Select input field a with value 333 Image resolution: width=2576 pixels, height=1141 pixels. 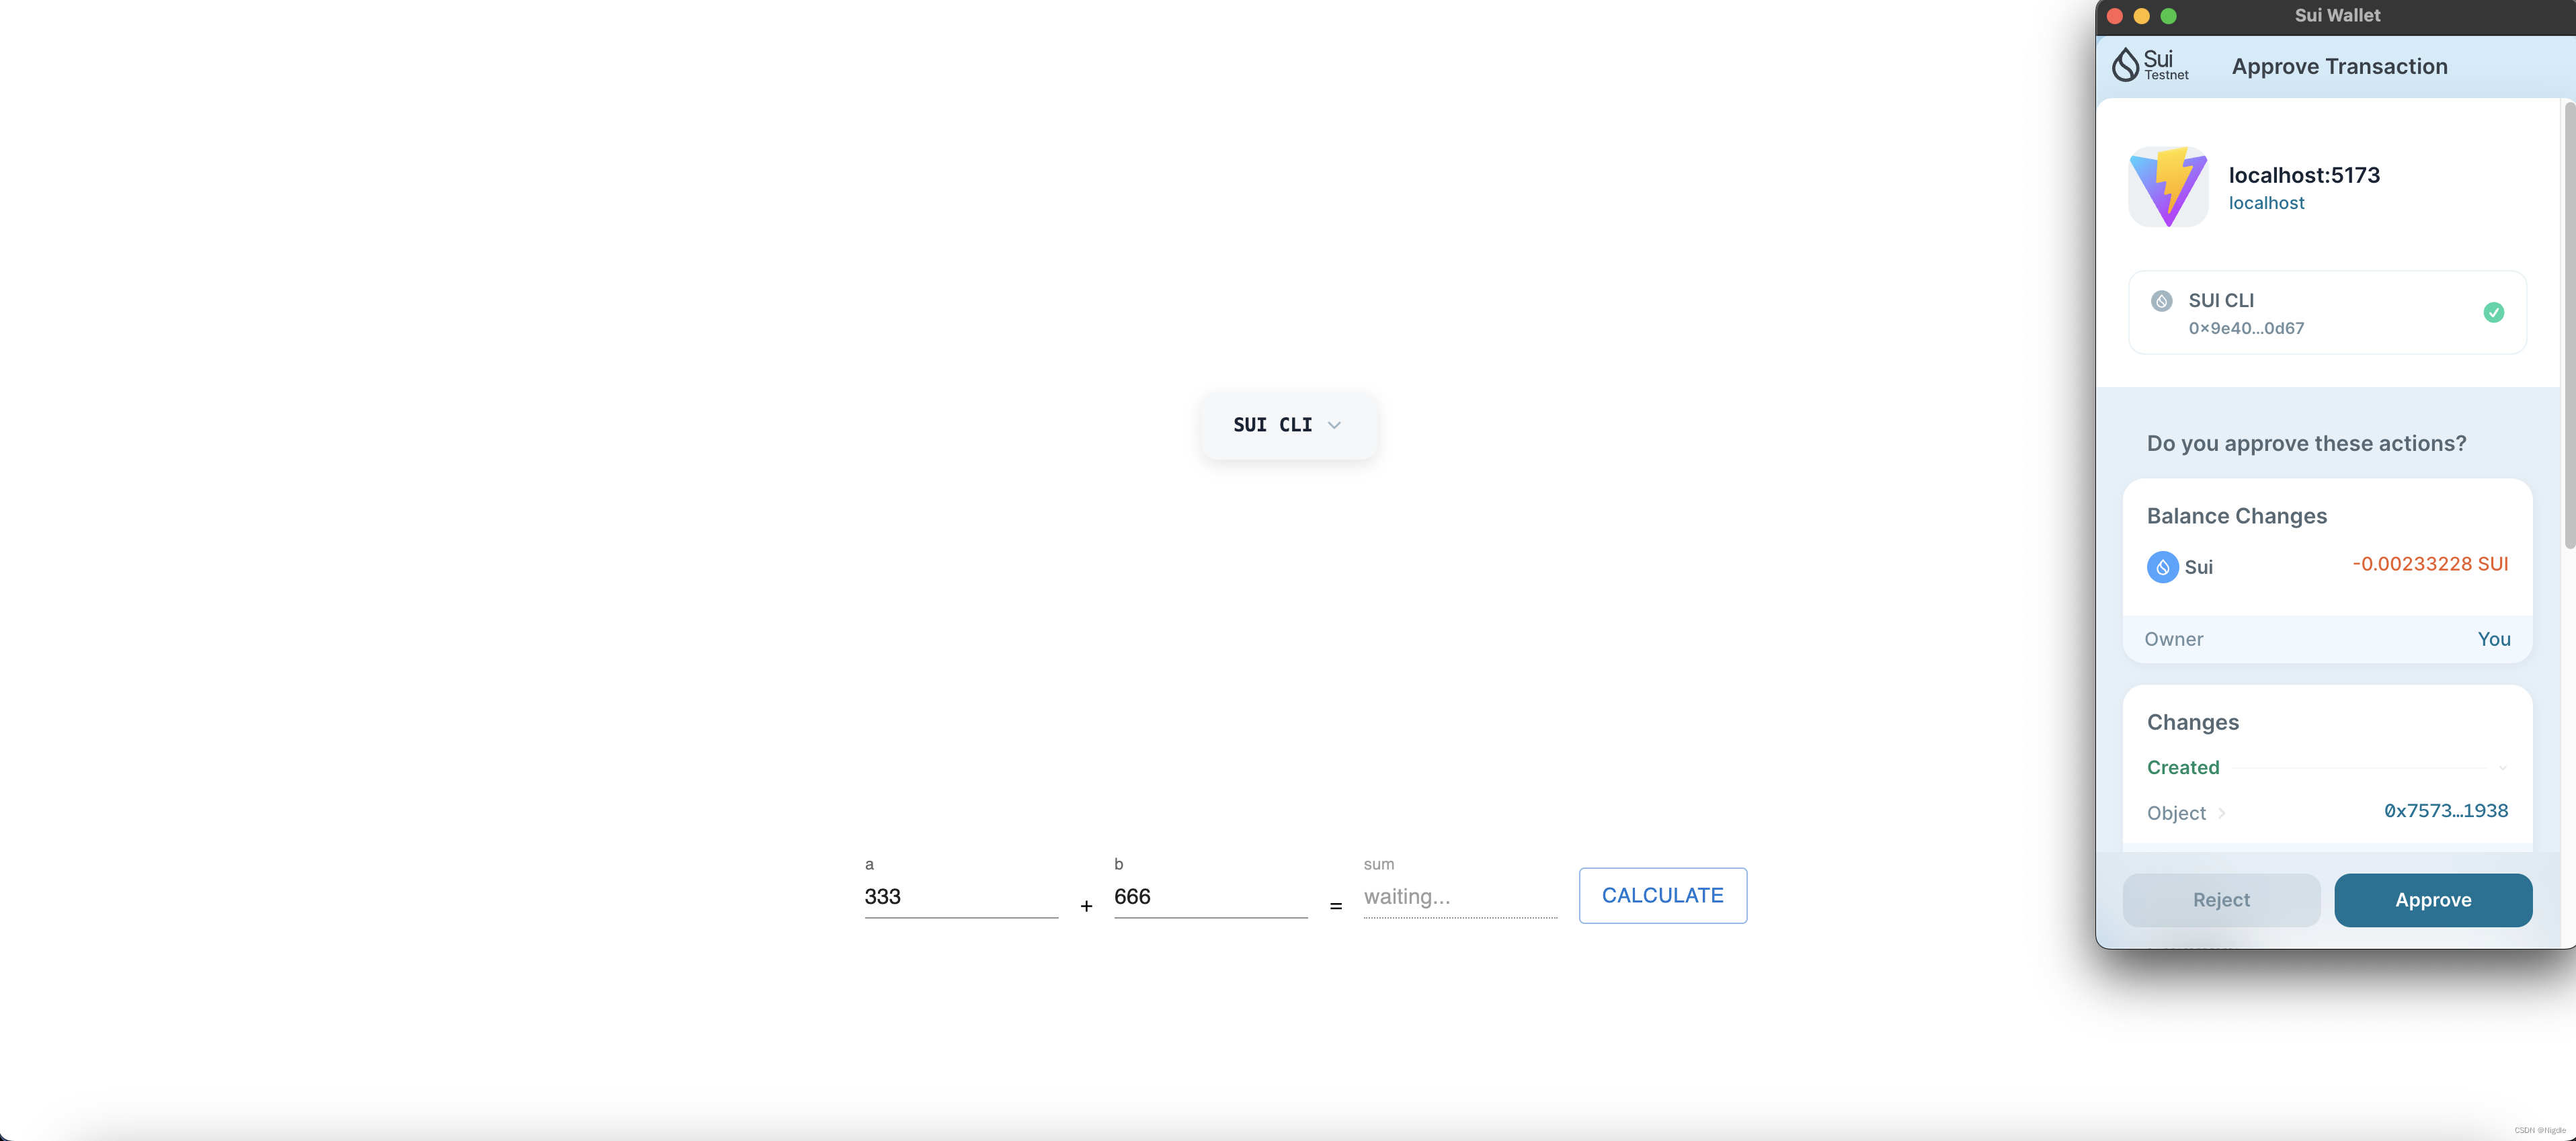959,895
